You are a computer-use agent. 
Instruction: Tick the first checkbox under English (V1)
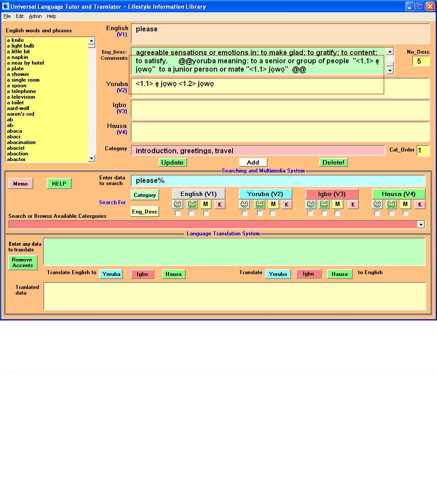click(177, 213)
